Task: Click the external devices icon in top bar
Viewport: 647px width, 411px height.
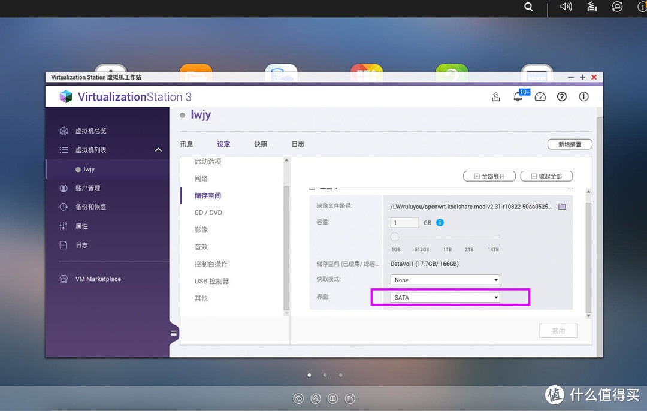Action: [617, 7]
